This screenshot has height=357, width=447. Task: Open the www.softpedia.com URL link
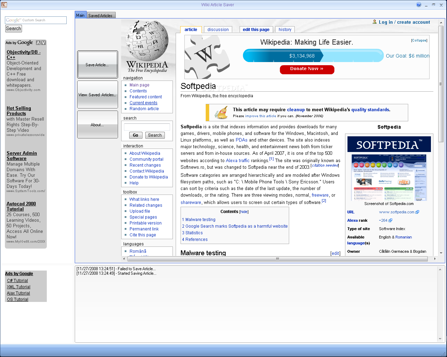[397, 212]
